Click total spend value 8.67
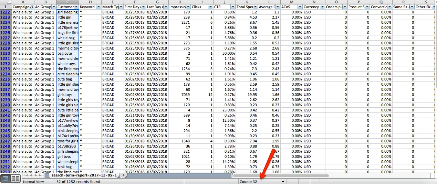437x184 pixels. click(x=247, y=22)
